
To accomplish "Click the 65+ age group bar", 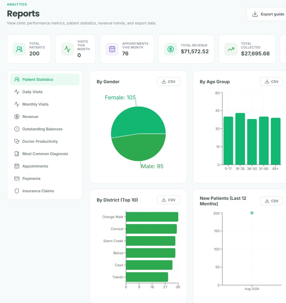I will [x=276, y=141].
